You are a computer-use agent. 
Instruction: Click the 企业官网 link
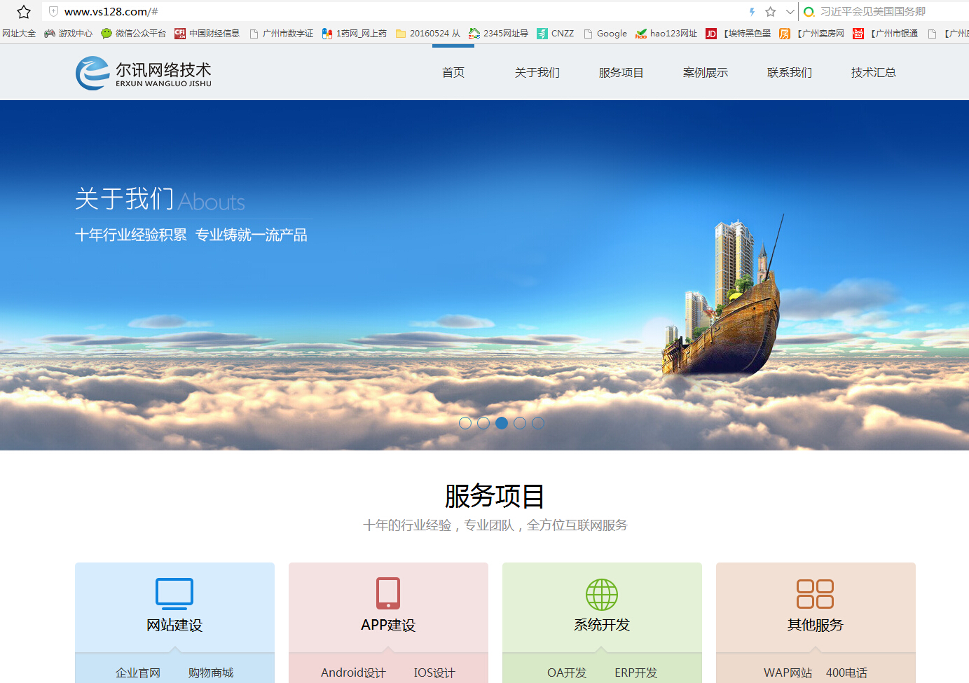click(x=138, y=672)
